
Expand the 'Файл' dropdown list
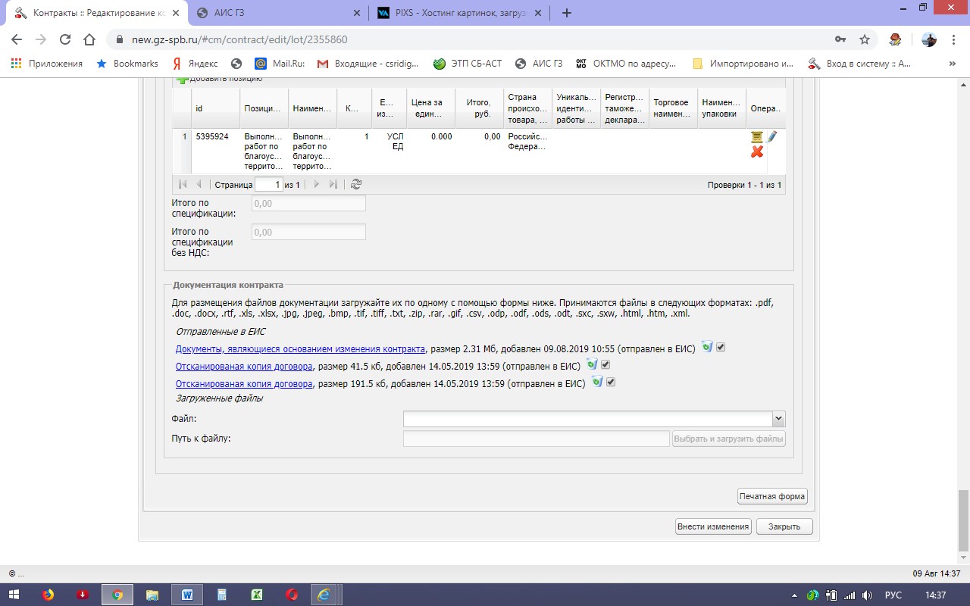[778, 419]
